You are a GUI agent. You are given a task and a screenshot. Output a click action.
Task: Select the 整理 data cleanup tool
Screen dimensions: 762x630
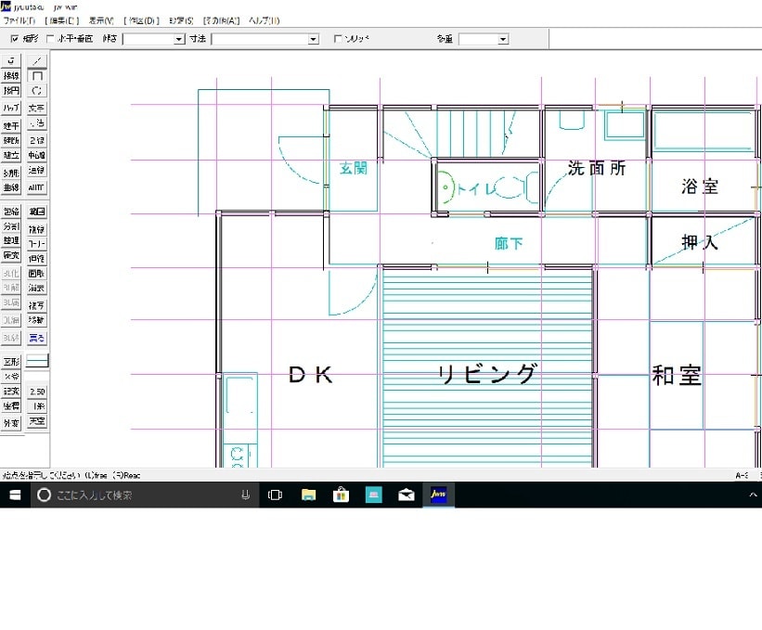tap(11, 241)
